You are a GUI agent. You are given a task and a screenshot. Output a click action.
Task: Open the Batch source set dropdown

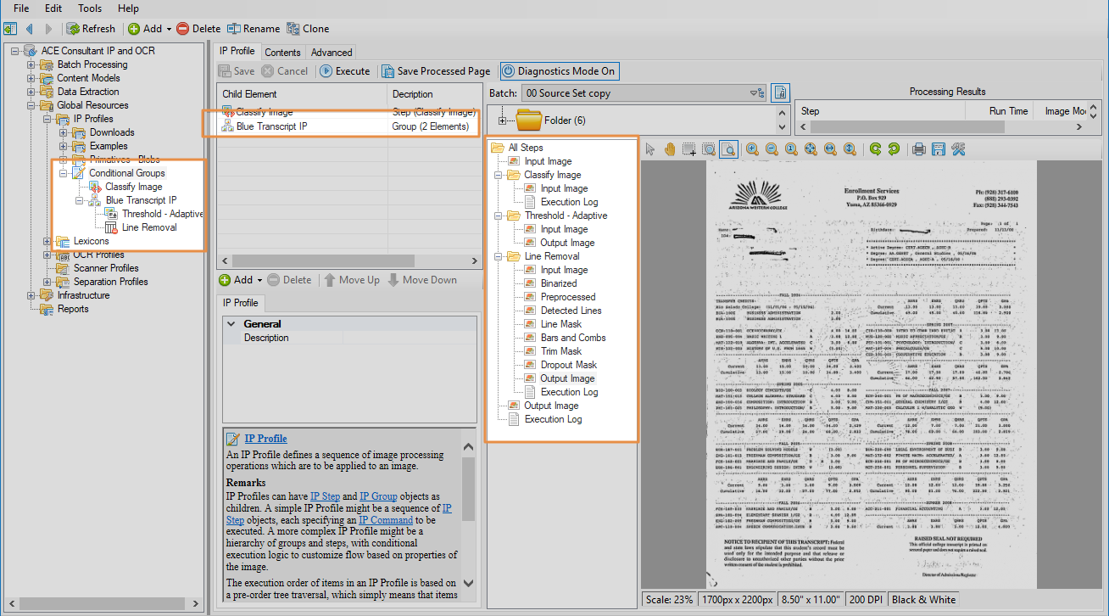tap(751, 93)
